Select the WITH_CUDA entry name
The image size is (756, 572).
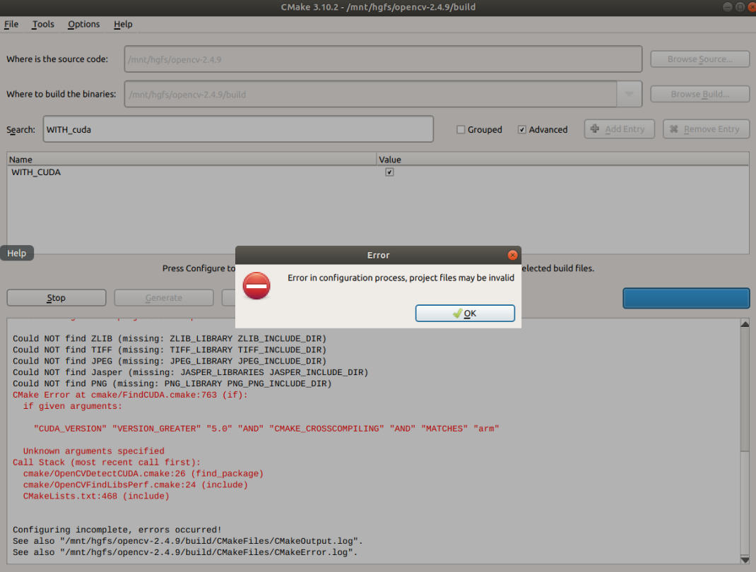pos(36,172)
